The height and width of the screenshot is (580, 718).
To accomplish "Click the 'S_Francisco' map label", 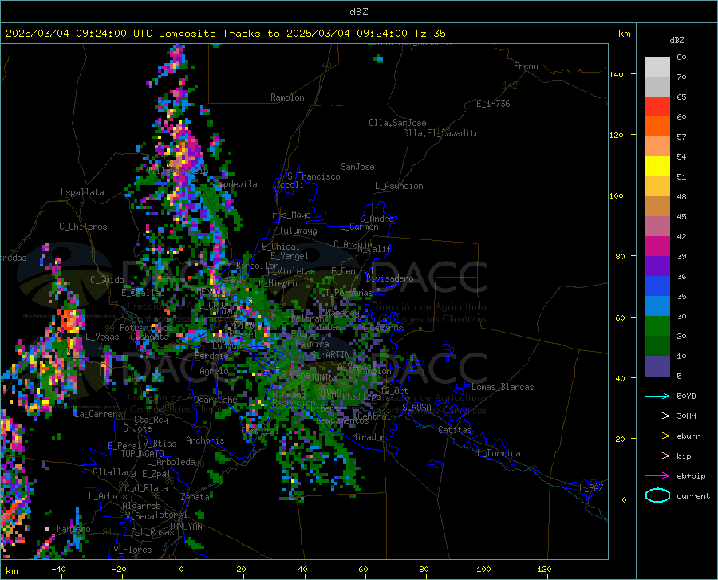I will (314, 176).
